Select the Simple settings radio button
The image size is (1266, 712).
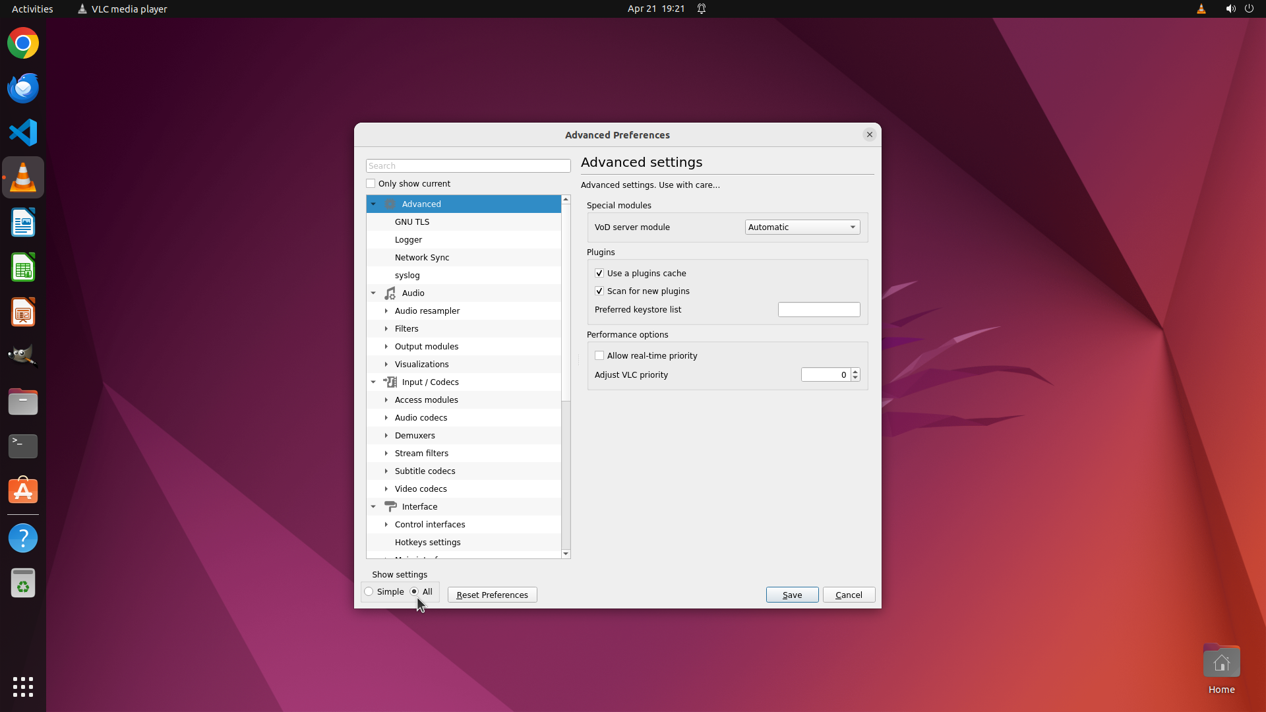tap(369, 591)
